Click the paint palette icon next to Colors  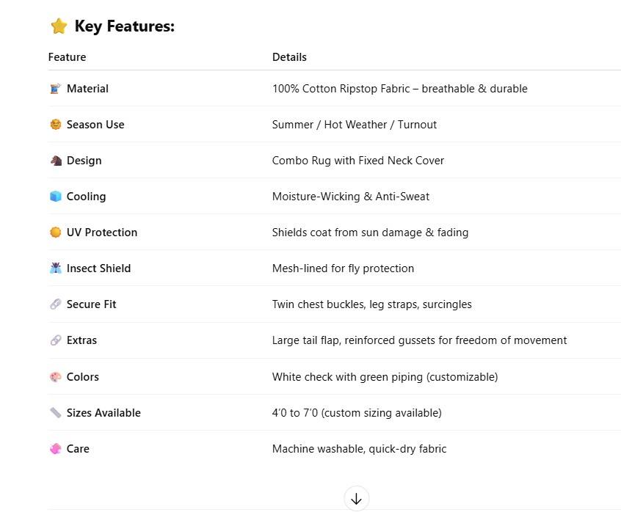click(55, 377)
